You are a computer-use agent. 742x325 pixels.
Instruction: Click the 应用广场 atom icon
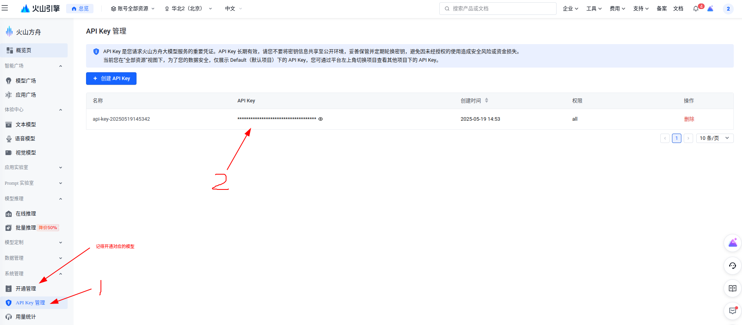point(9,95)
